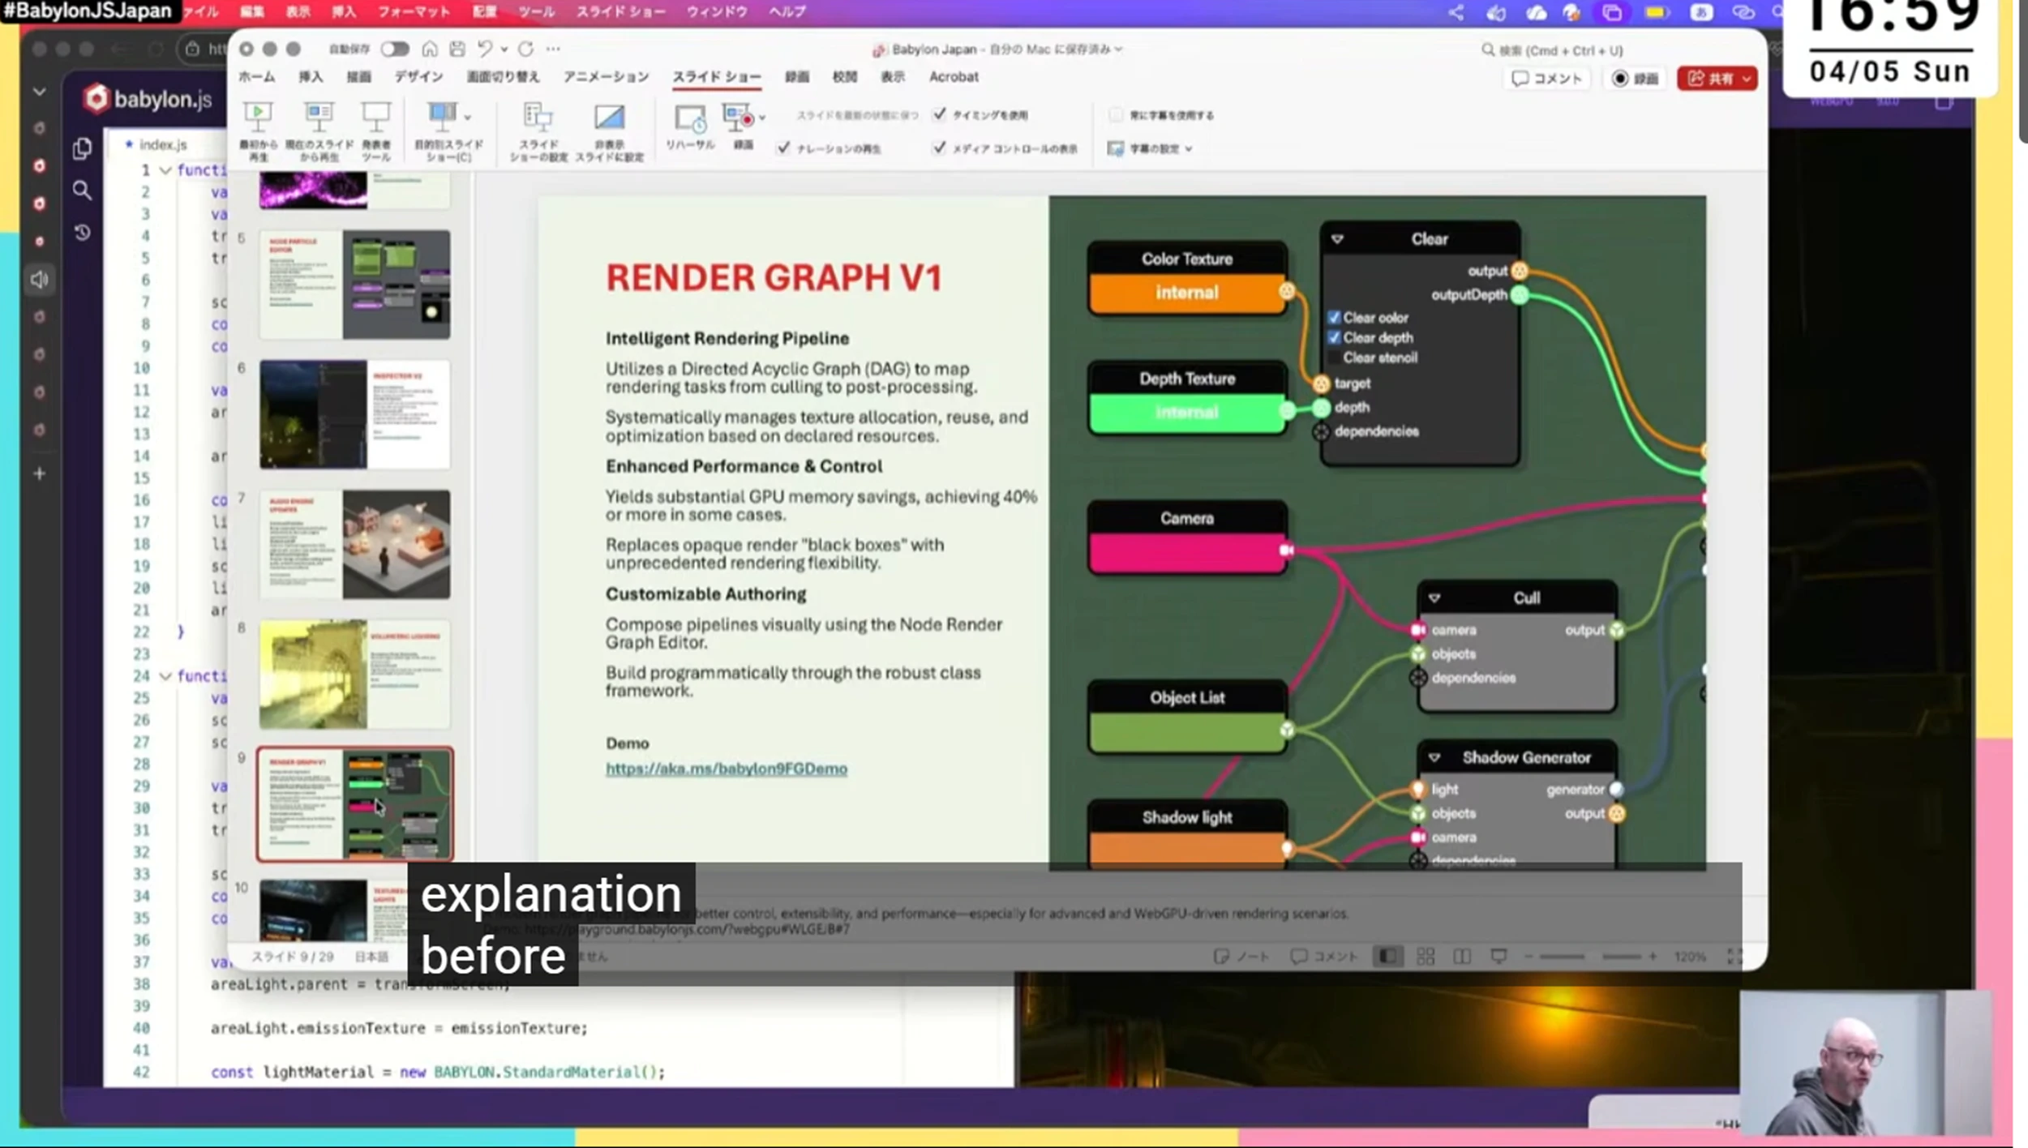Select slide 7 thumbnail

click(x=354, y=544)
